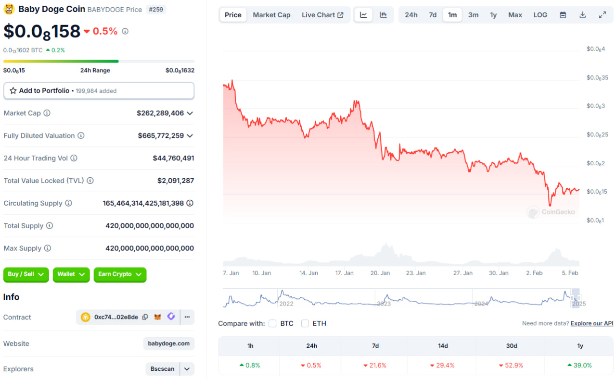
Task: Show 24 Hour Trading Vol info icon
Action: 74,158
